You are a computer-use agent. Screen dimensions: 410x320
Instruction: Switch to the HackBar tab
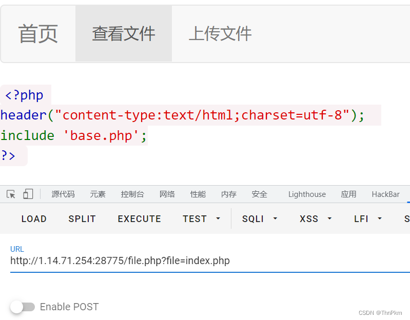tap(385, 194)
